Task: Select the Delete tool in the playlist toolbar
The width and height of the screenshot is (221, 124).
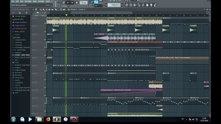Action: click(x=47, y=10)
